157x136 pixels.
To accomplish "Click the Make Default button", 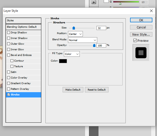I will pyautogui.click(x=73, y=90).
